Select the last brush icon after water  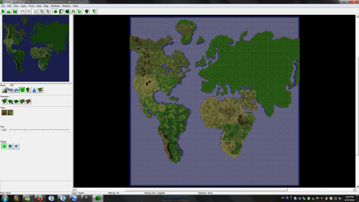[x=40, y=90]
